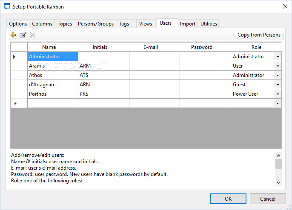Screen dimensions: 292x210
Task: Close the Setup Portable Kanban dialog
Action: coord(285,6)
